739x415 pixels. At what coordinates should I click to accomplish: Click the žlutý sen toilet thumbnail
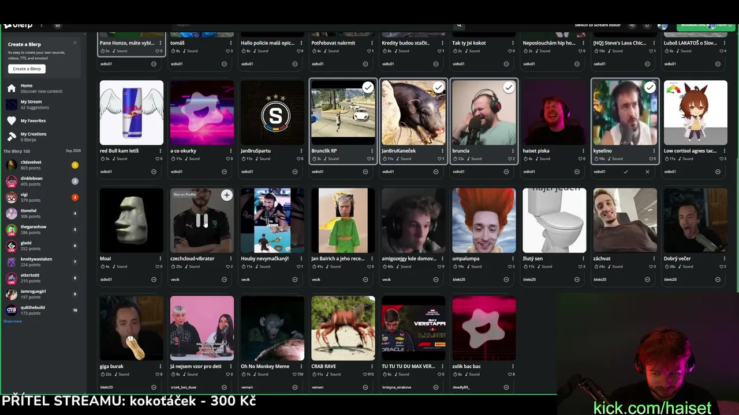[x=554, y=220]
